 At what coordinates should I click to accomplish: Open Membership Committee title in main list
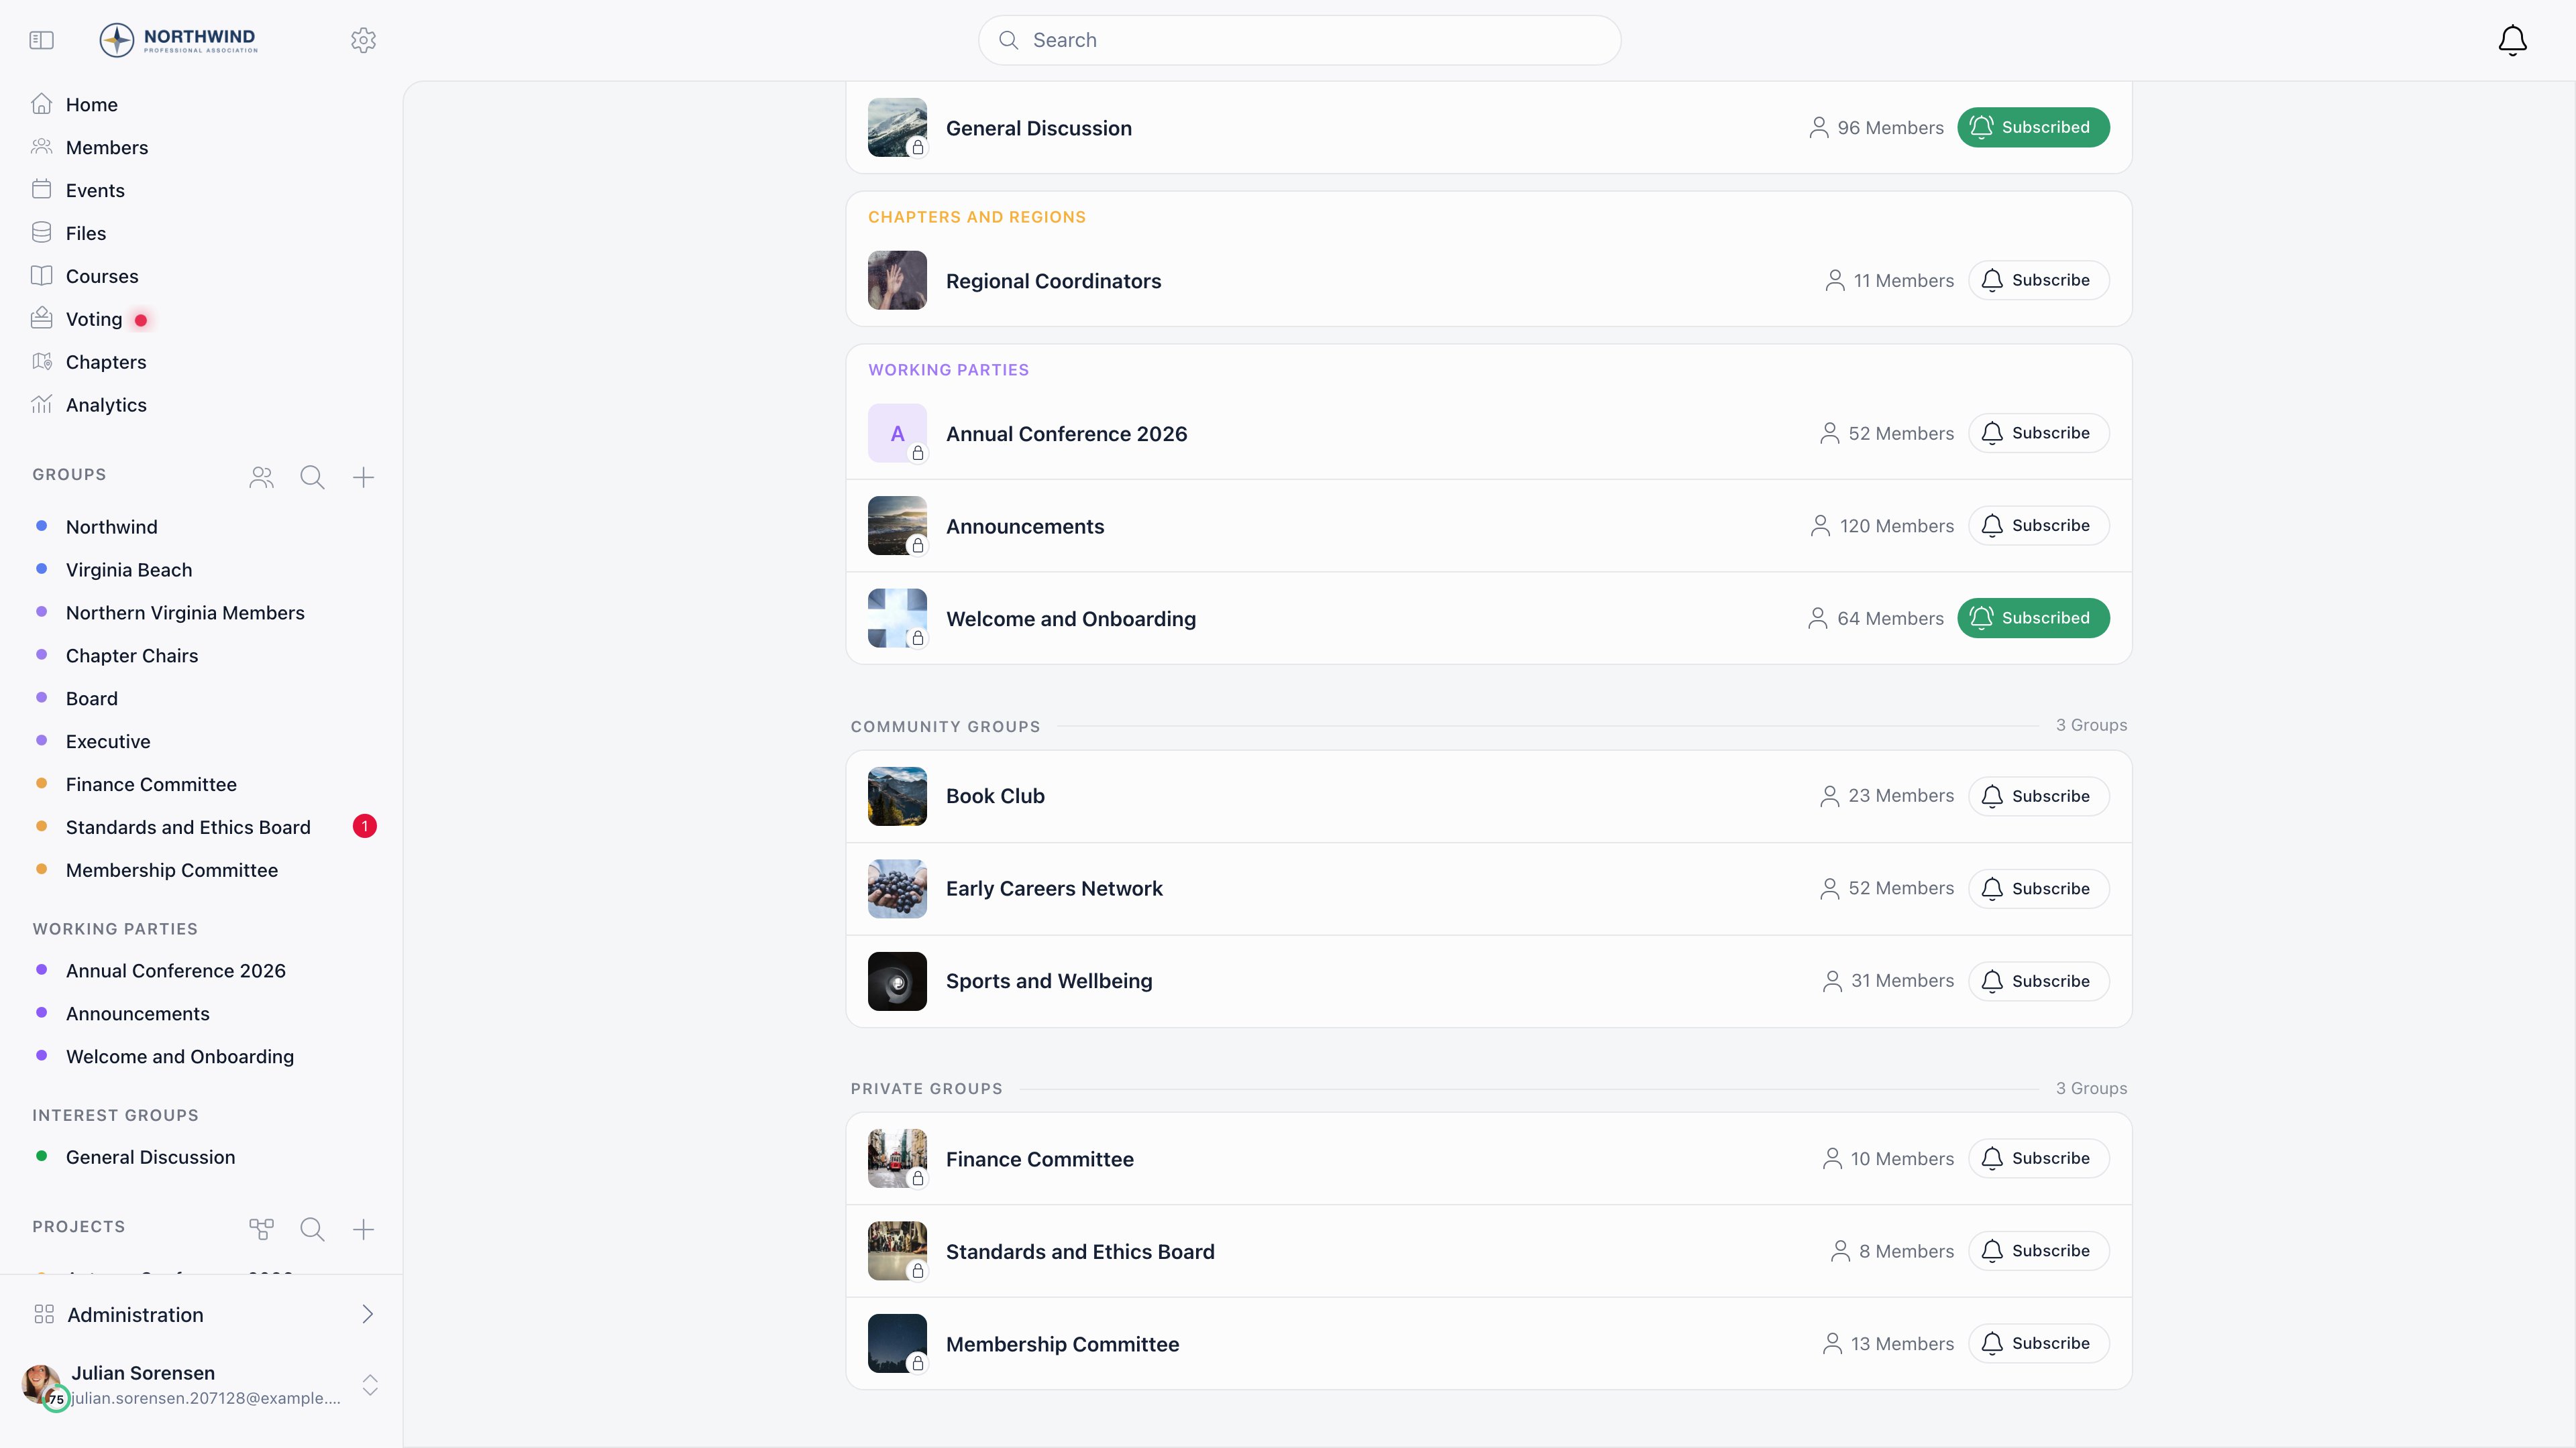[x=1062, y=1344]
